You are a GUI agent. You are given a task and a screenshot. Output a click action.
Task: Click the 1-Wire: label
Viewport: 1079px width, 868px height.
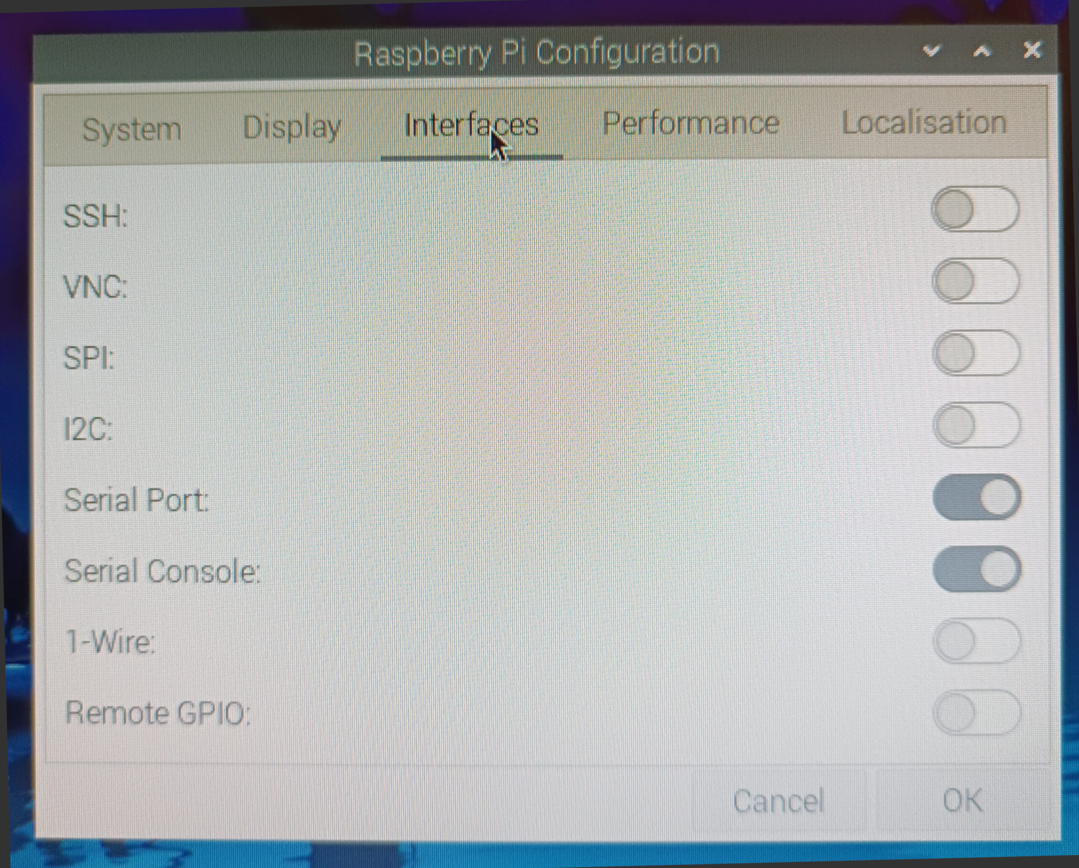pyautogui.click(x=110, y=642)
